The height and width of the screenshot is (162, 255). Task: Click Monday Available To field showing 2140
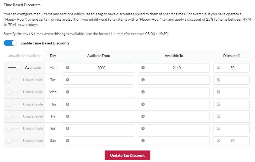[174, 68]
